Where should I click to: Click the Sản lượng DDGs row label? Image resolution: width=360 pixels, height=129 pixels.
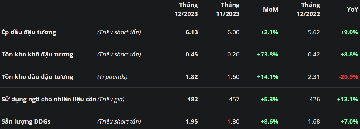26,121
